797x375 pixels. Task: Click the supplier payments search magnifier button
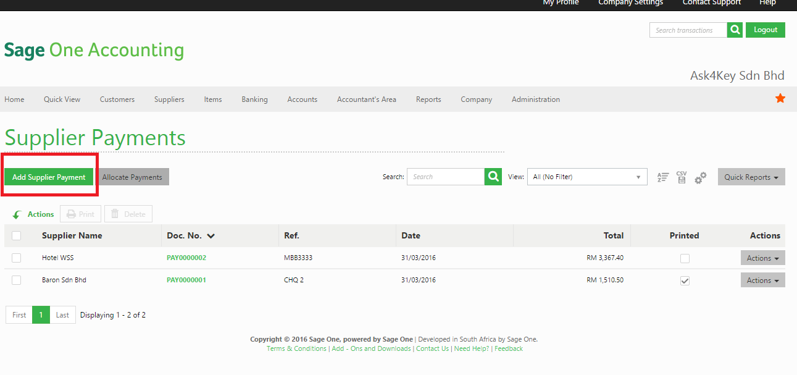click(x=493, y=177)
